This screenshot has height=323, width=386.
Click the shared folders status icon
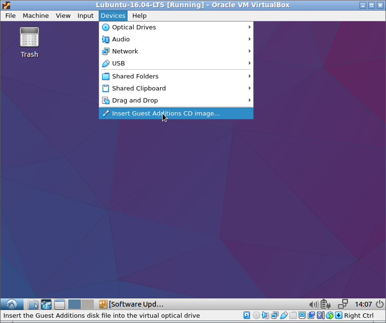[293, 315]
